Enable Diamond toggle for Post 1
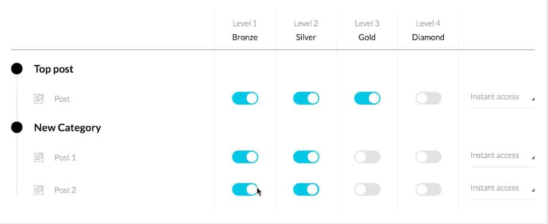 coord(428,157)
